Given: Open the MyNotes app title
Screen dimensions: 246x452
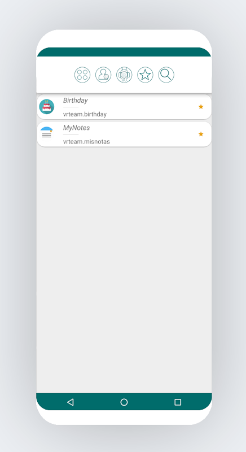Looking at the screenshot, I should coord(77,128).
